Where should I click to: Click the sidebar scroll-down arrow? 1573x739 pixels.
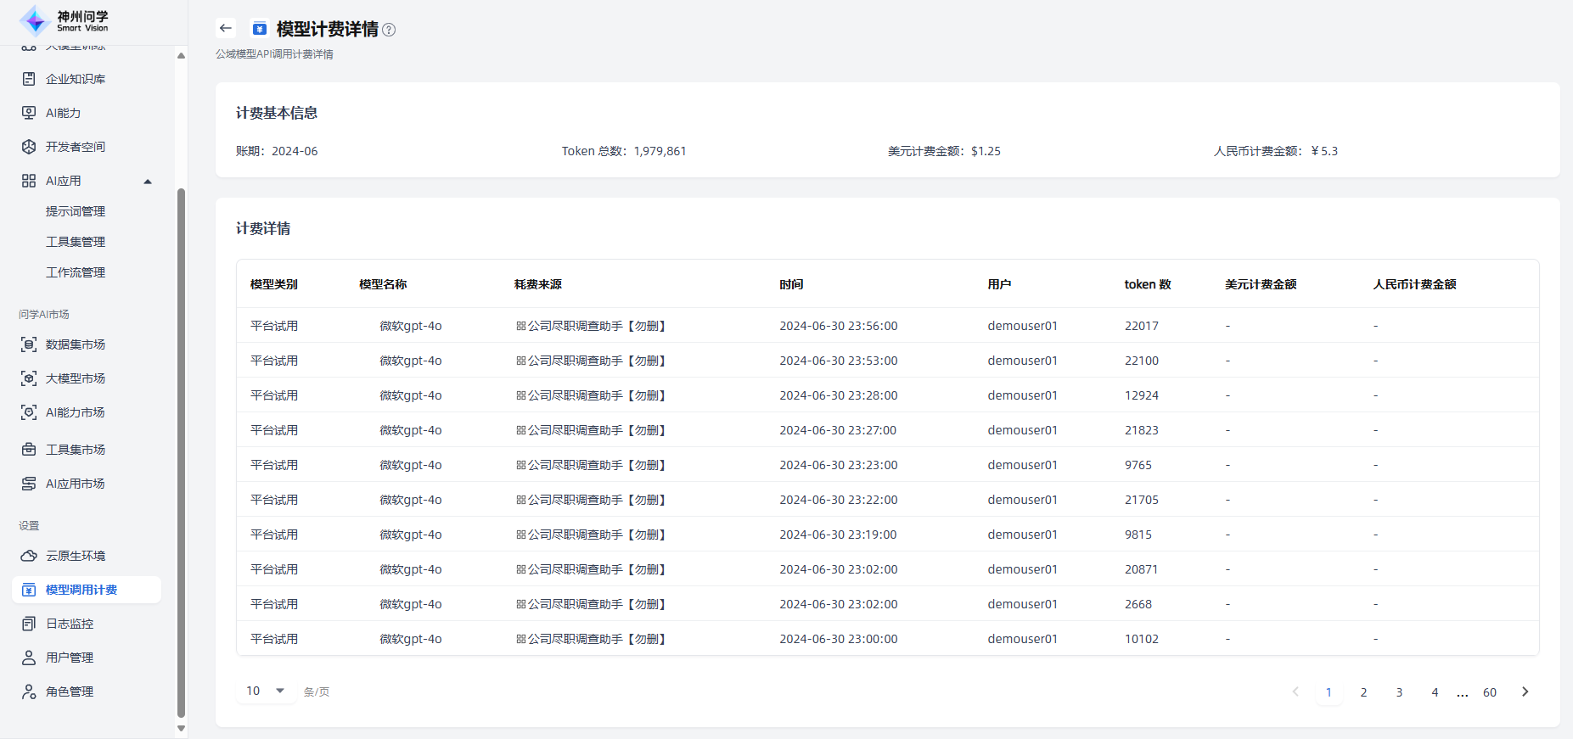181,728
